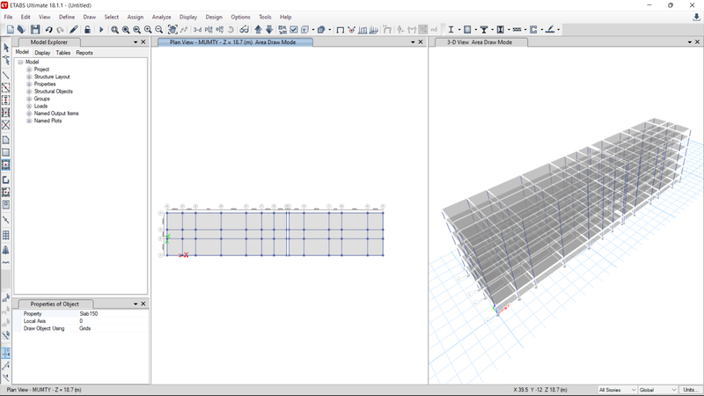This screenshot has width=704, height=396.
Task: Expand the Loads tree node
Action: tap(29, 106)
